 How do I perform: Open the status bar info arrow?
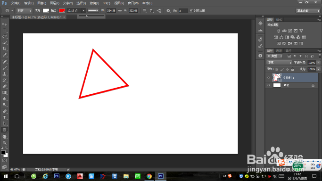68,170
